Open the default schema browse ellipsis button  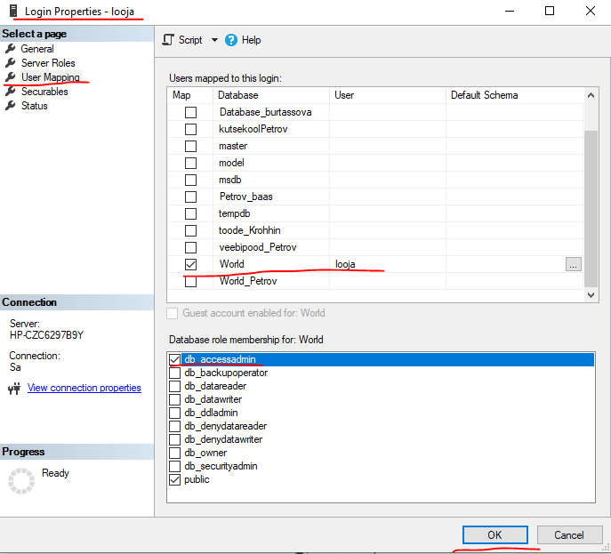point(574,264)
